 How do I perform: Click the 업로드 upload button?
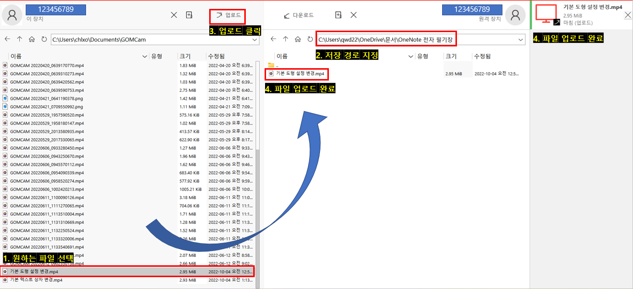(227, 15)
